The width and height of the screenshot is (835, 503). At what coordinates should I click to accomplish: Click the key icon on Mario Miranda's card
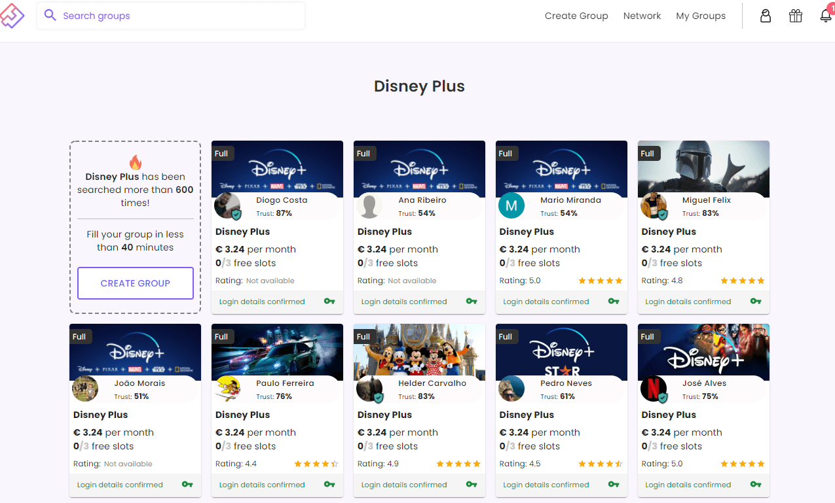coord(614,302)
